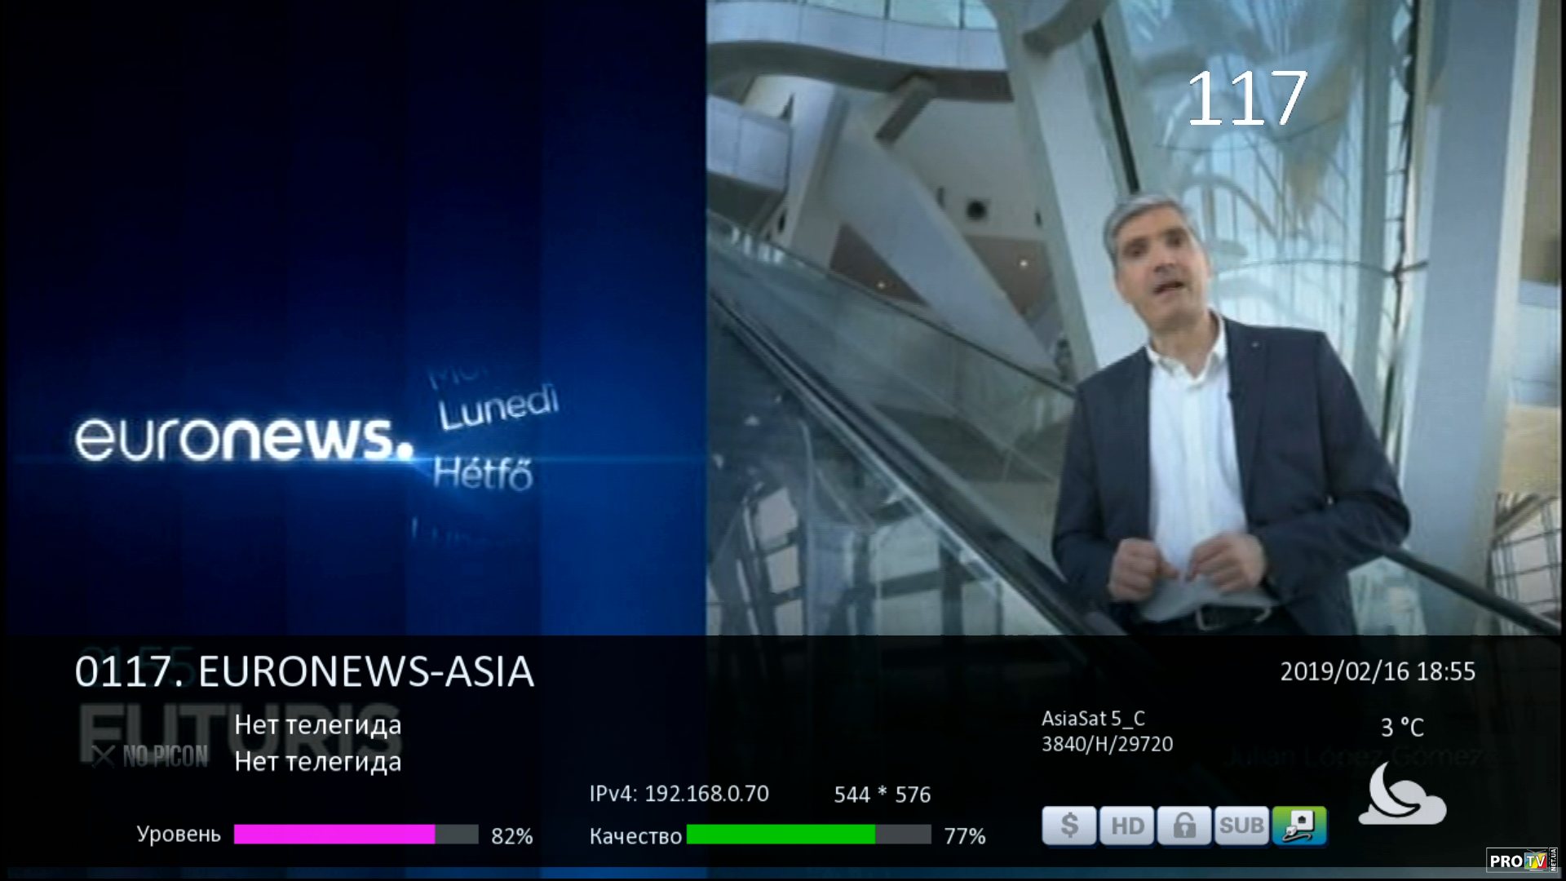The height and width of the screenshot is (881, 1566).
Task: Click the 3 °C temperature reading
Action: [1402, 728]
